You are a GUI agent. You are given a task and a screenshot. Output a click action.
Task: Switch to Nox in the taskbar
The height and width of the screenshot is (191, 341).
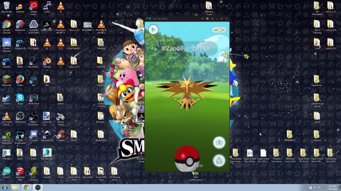coord(38,188)
